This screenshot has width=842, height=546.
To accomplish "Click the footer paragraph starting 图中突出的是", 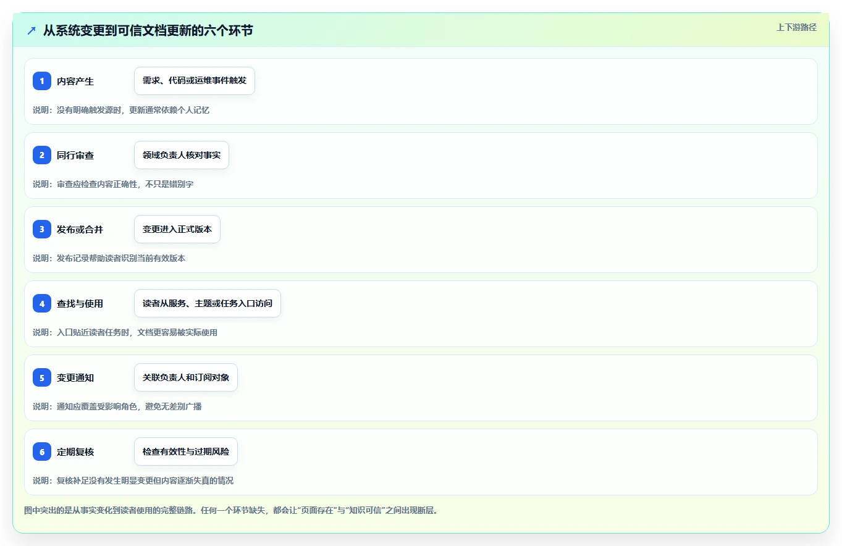I will 231,511.
